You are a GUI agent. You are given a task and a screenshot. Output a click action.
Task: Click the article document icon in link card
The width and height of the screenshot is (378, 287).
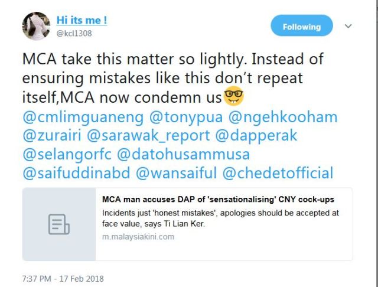click(x=59, y=224)
